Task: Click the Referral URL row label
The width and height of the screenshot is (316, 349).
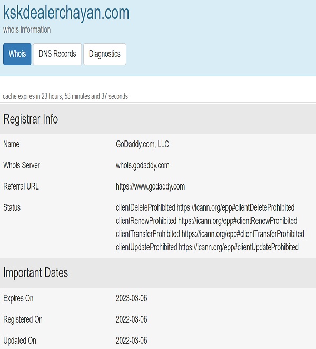Action: coord(21,186)
